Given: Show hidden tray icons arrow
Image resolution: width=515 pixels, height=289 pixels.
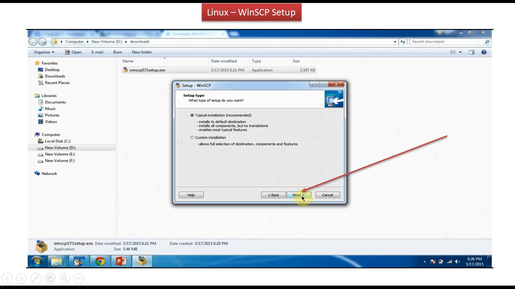Looking at the screenshot, I should (425, 262).
